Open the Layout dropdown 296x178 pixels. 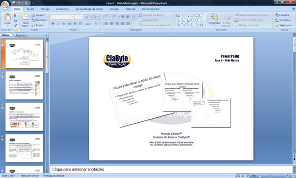tap(39, 15)
